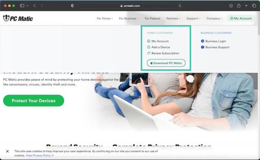This screenshot has height=160, width=260.
Task: Click the pcmatic.com address bar
Action: tap(130, 6)
